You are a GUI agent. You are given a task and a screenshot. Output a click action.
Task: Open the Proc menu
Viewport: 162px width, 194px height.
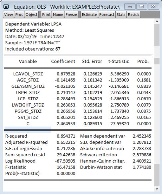click(19, 15)
